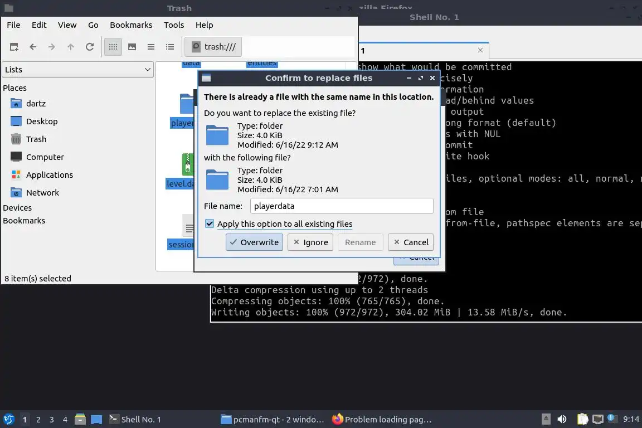This screenshot has width=642, height=428.
Task: Click the trash:/// location button
Action: point(213,47)
